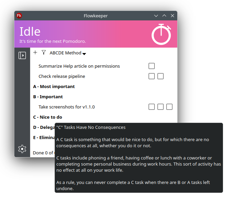
Task: Minimize Flowkeeper using down chevron
Action: point(156,16)
